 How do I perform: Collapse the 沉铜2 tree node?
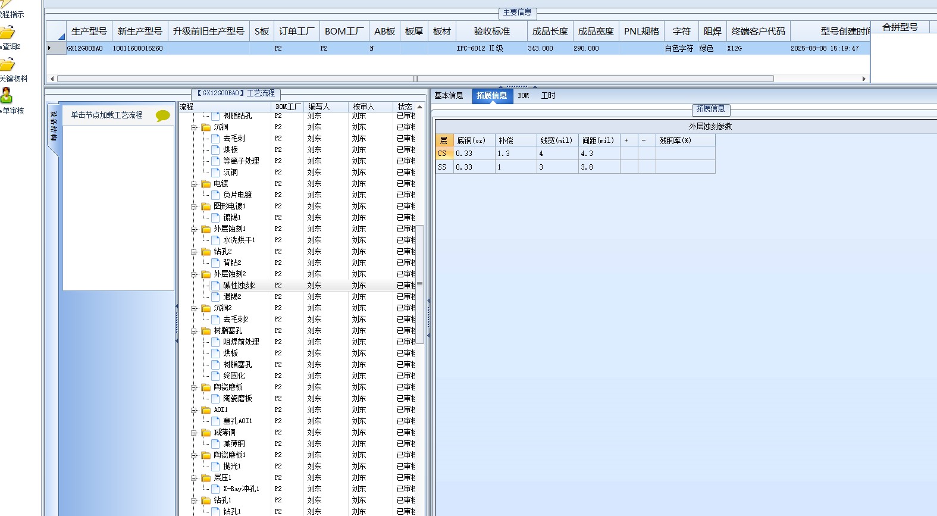point(194,308)
